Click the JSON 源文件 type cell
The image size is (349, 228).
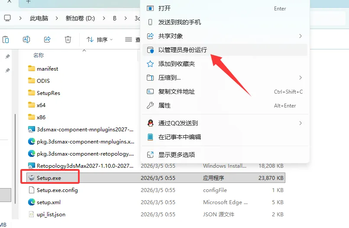click(219, 215)
